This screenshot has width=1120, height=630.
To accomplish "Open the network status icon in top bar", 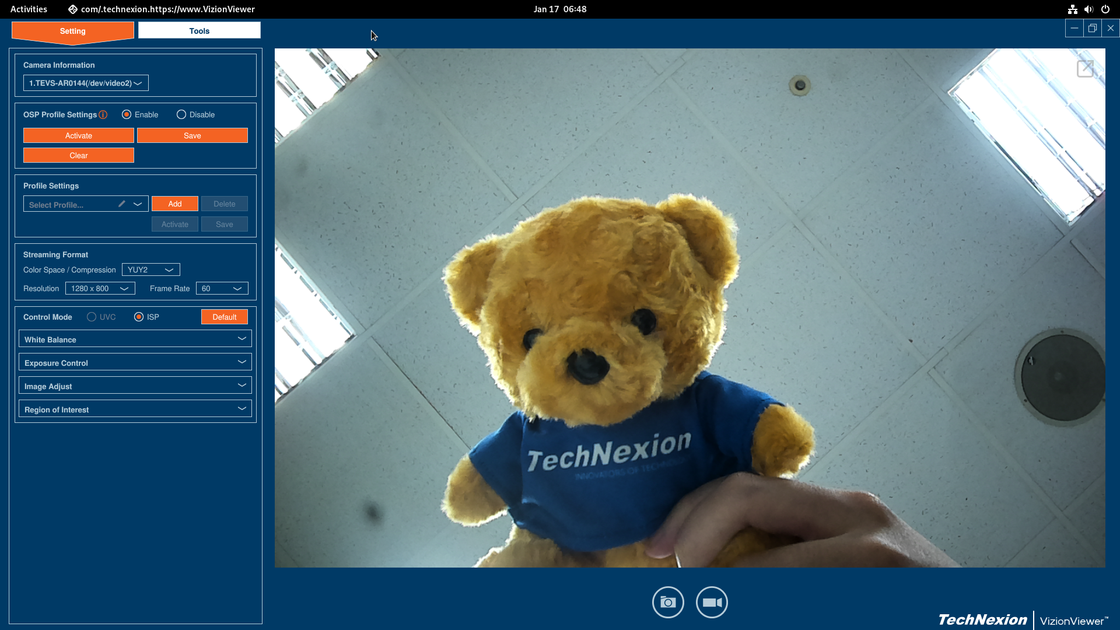I will (x=1072, y=9).
